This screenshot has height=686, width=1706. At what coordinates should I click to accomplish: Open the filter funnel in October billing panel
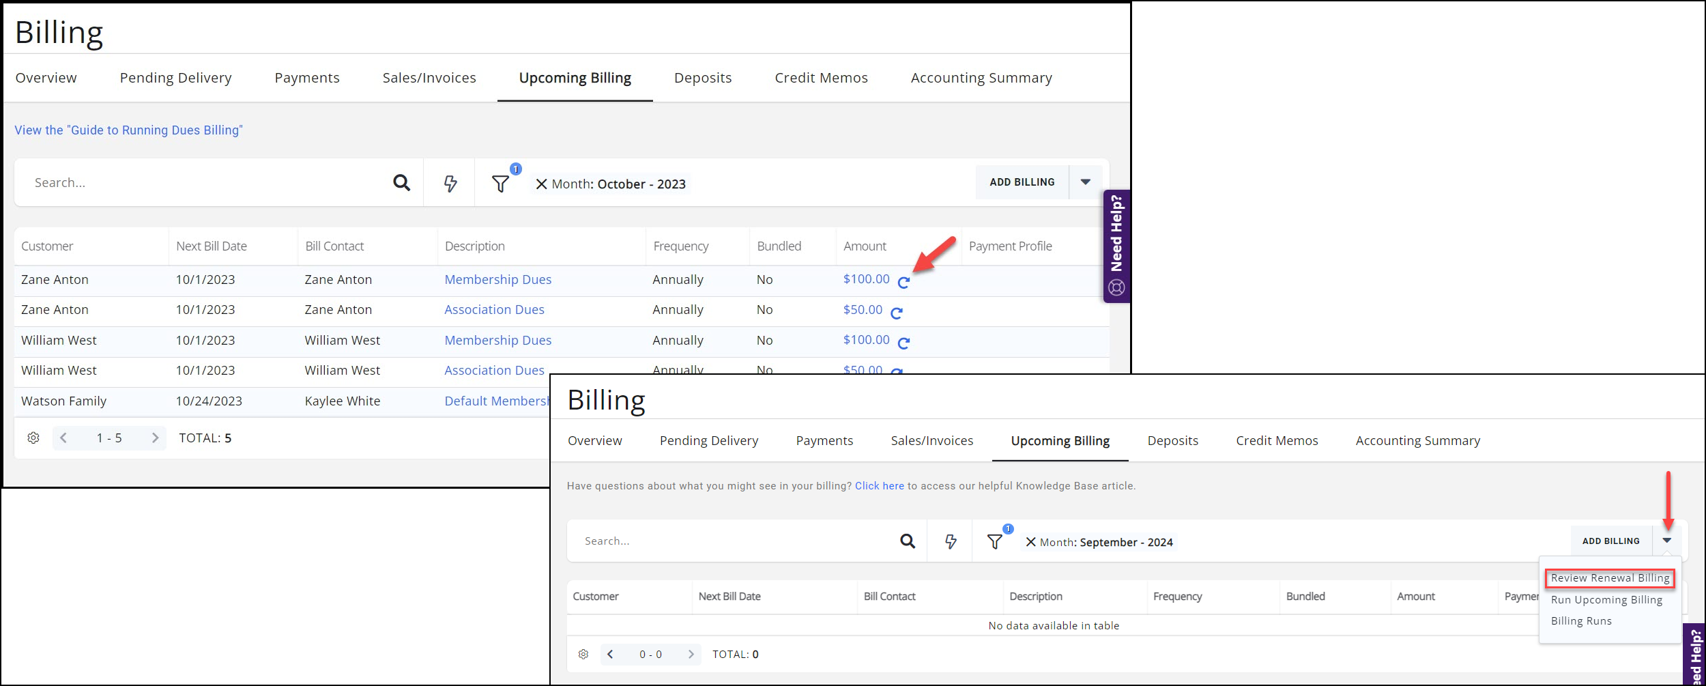coord(500,184)
